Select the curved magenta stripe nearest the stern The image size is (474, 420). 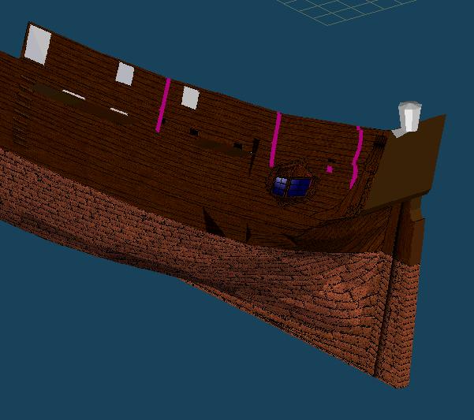(x=356, y=158)
